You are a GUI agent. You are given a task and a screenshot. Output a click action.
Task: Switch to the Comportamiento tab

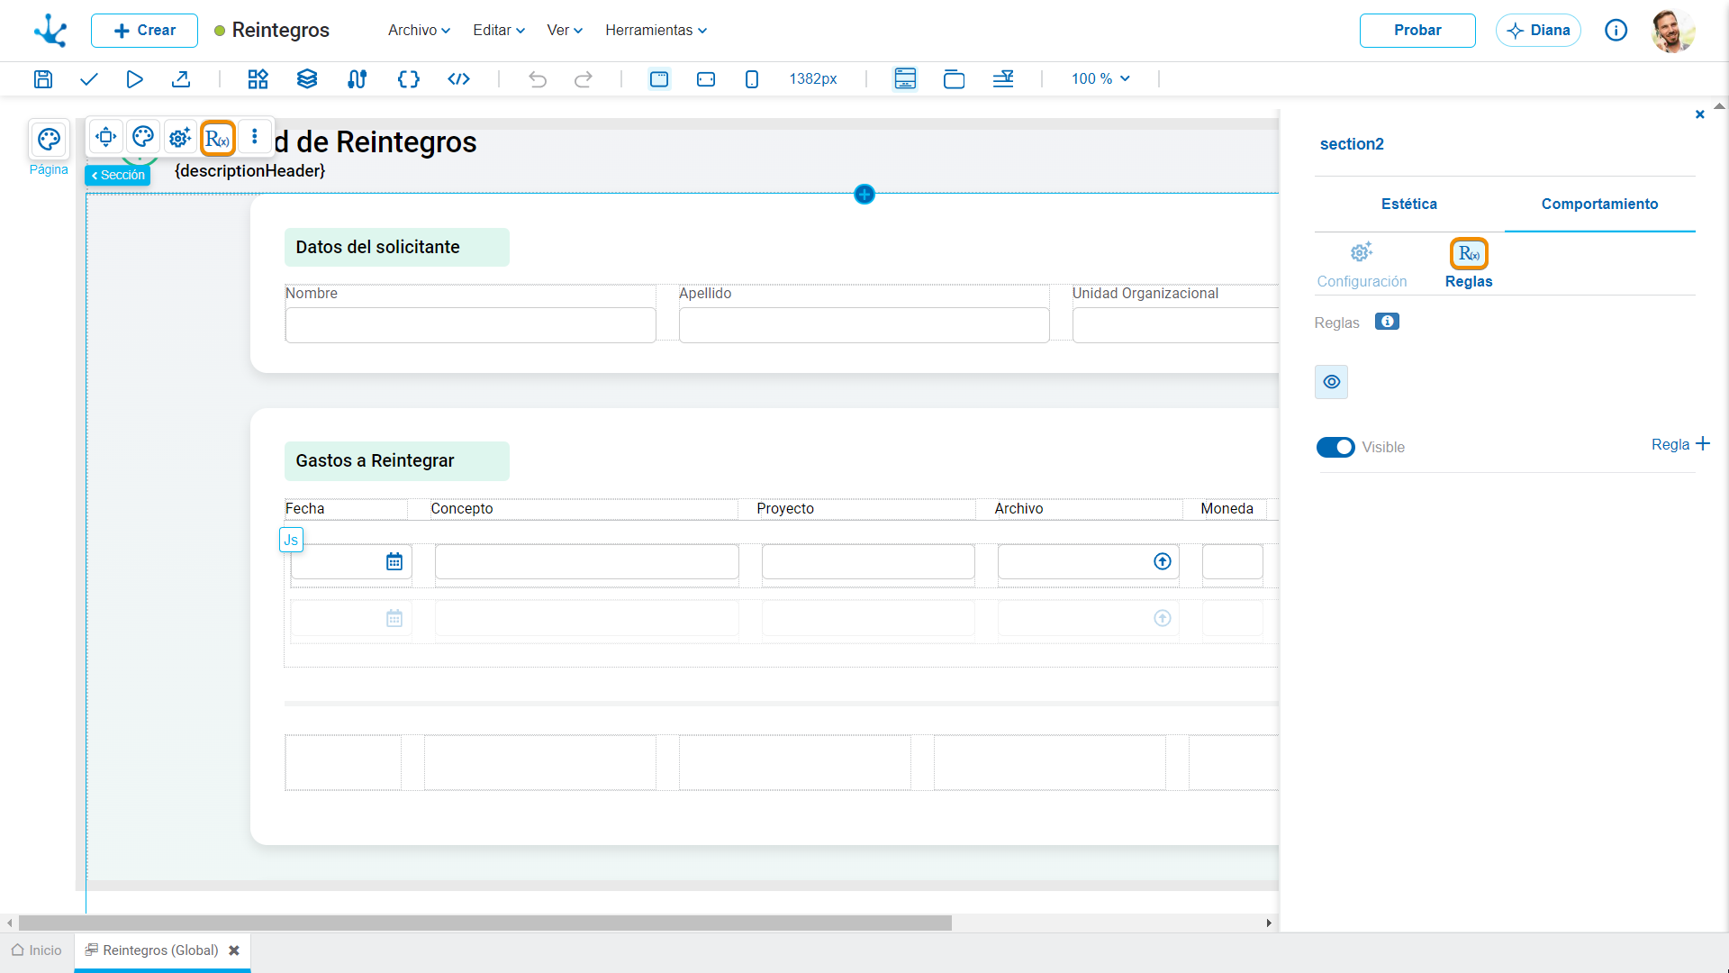(x=1599, y=205)
